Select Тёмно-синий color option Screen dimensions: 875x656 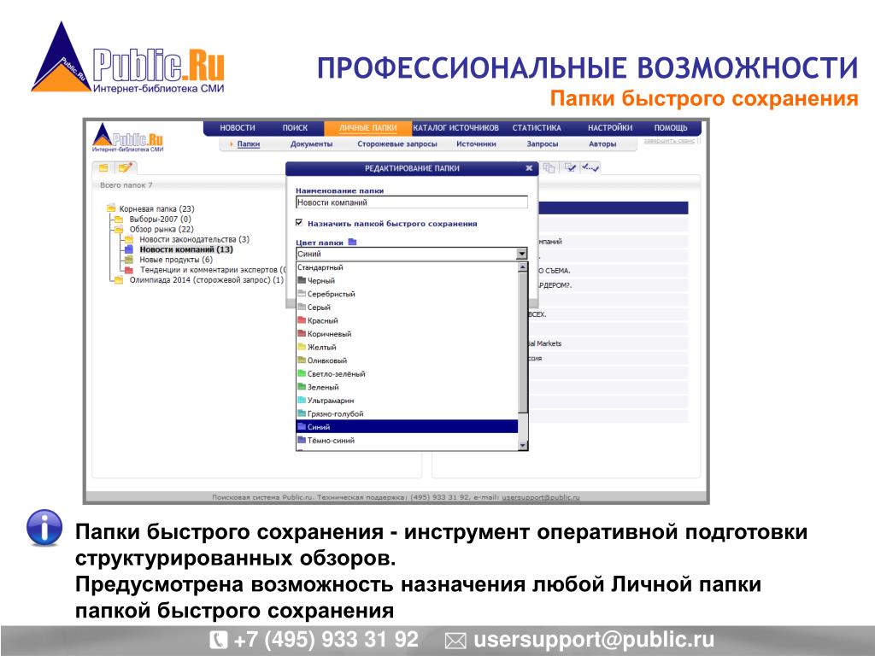click(x=407, y=440)
